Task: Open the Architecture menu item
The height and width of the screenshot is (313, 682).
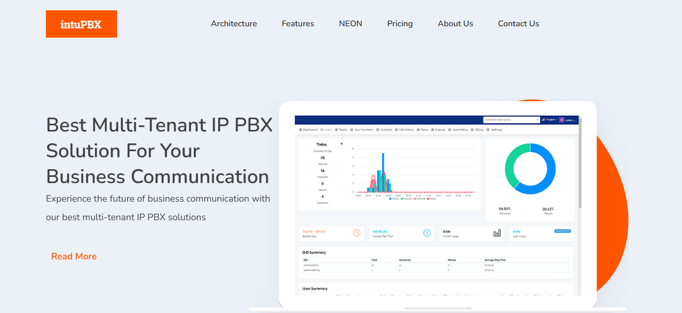Action: (x=234, y=24)
